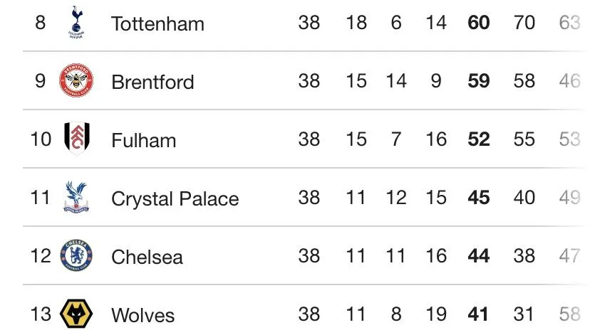Click the Tottenham club crest

tap(76, 21)
